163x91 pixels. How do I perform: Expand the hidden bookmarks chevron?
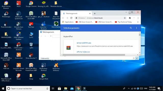click(x=138, y=22)
